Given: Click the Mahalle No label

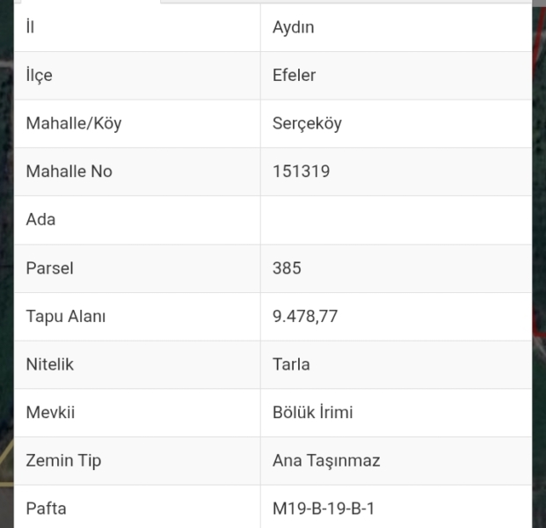Looking at the screenshot, I should [x=69, y=172].
